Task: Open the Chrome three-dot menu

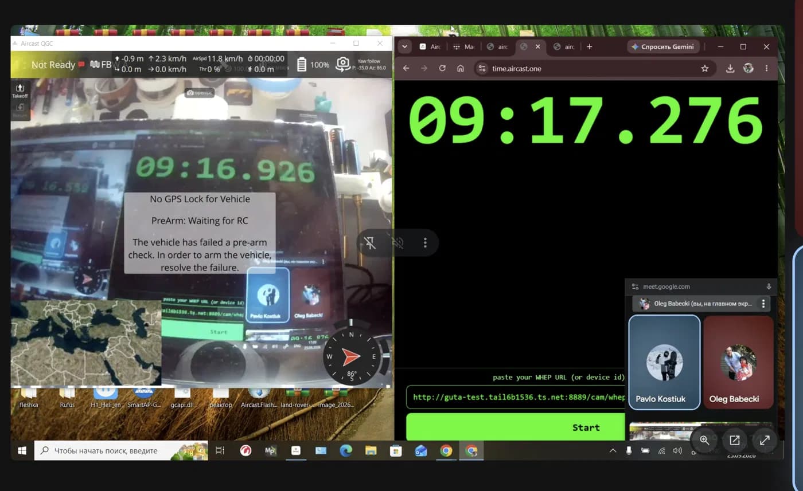Action: [767, 68]
